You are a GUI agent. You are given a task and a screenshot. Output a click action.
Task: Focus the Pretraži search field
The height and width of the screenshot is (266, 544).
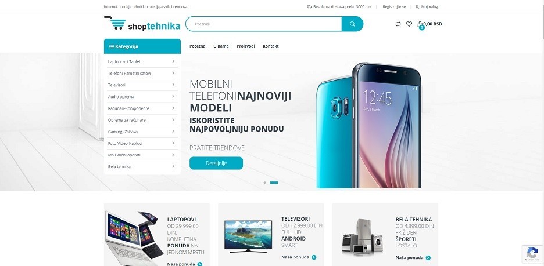pos(264,24)
